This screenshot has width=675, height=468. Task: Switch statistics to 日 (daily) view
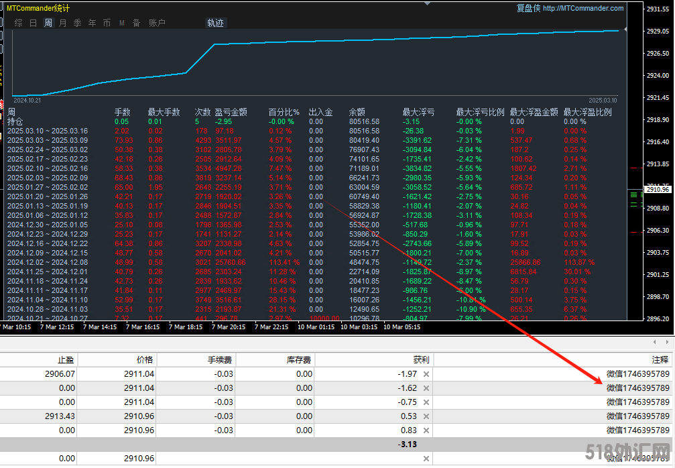point(34,23)
